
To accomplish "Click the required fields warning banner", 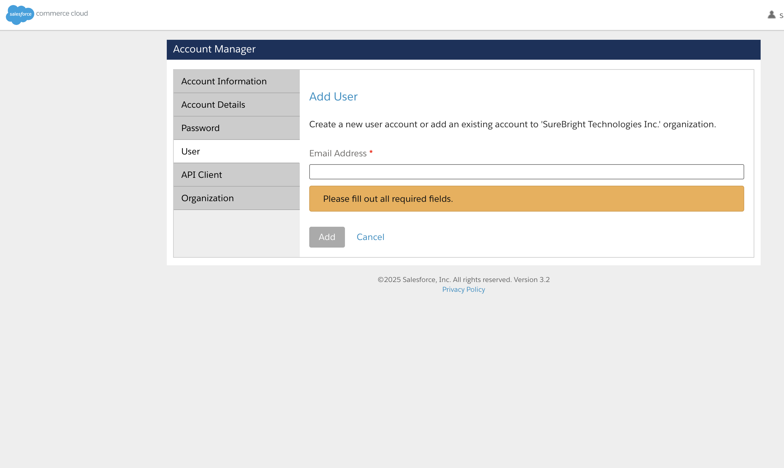I will 527,198.
